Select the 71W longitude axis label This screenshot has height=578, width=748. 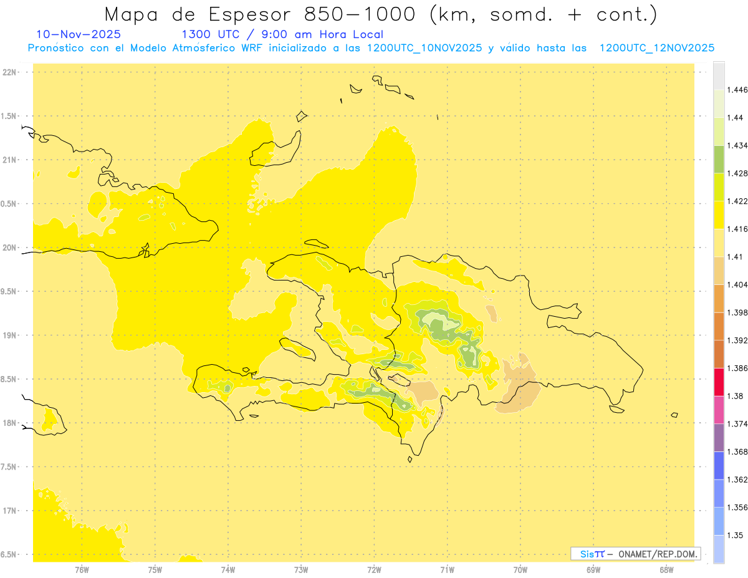(x=447, y=569)
